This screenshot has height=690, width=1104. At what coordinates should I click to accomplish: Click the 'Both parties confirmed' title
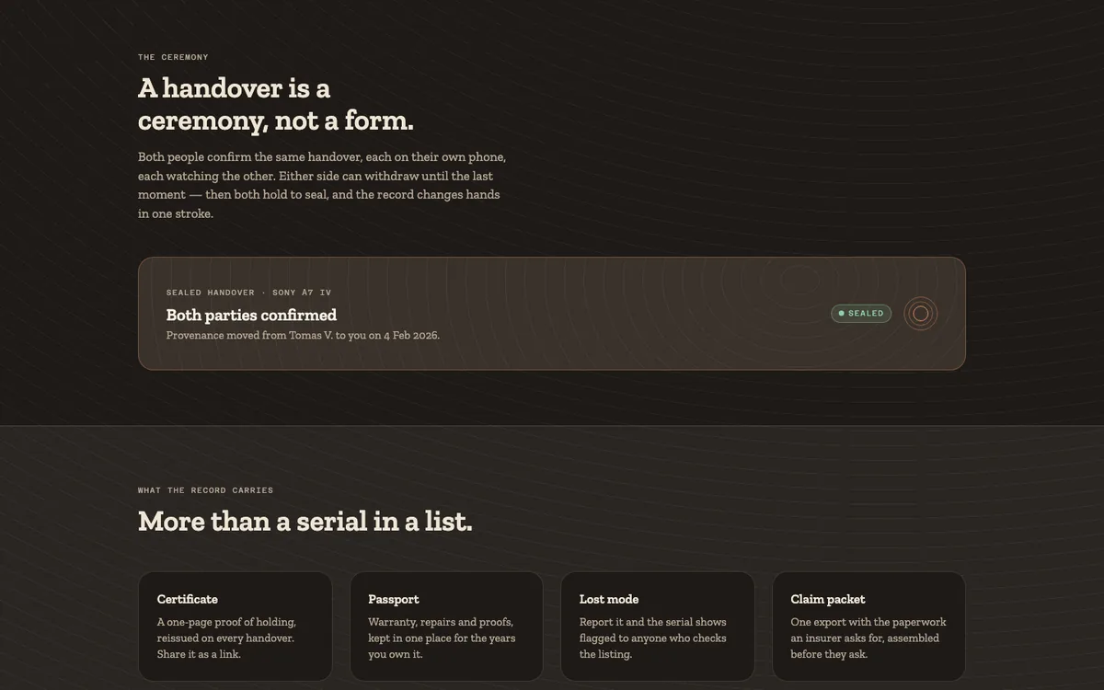point(251,315)
